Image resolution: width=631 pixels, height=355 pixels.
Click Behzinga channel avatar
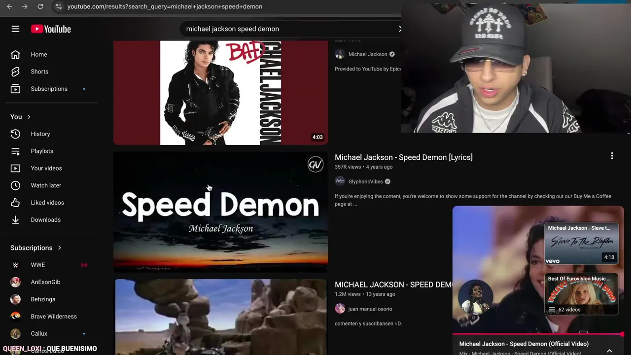pos(15,299)
